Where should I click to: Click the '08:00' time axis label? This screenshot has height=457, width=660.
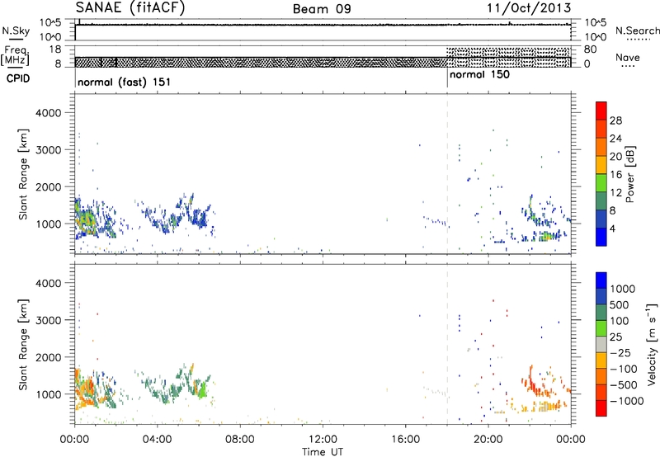click(239, 440)
